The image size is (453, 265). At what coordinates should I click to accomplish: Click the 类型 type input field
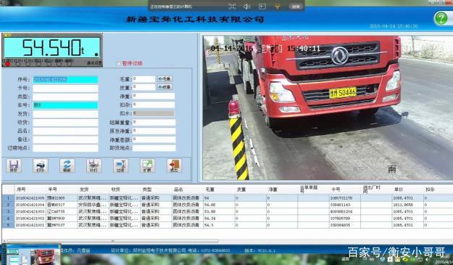pyautogui.click(x=65, y=97)
